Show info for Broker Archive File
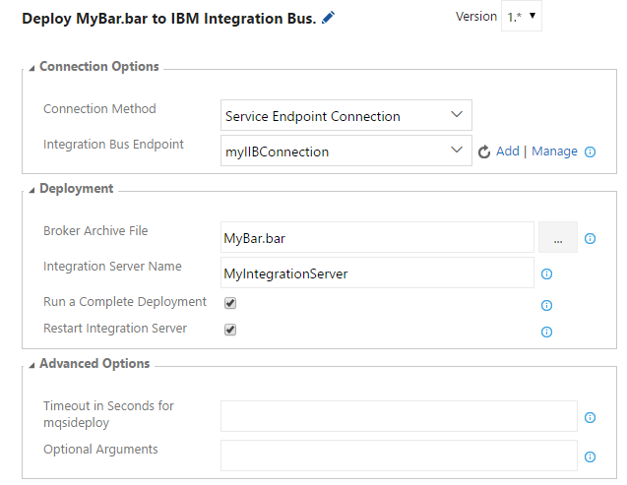The width and height of the screenshot is (627, 485). [x=590, y=238]
